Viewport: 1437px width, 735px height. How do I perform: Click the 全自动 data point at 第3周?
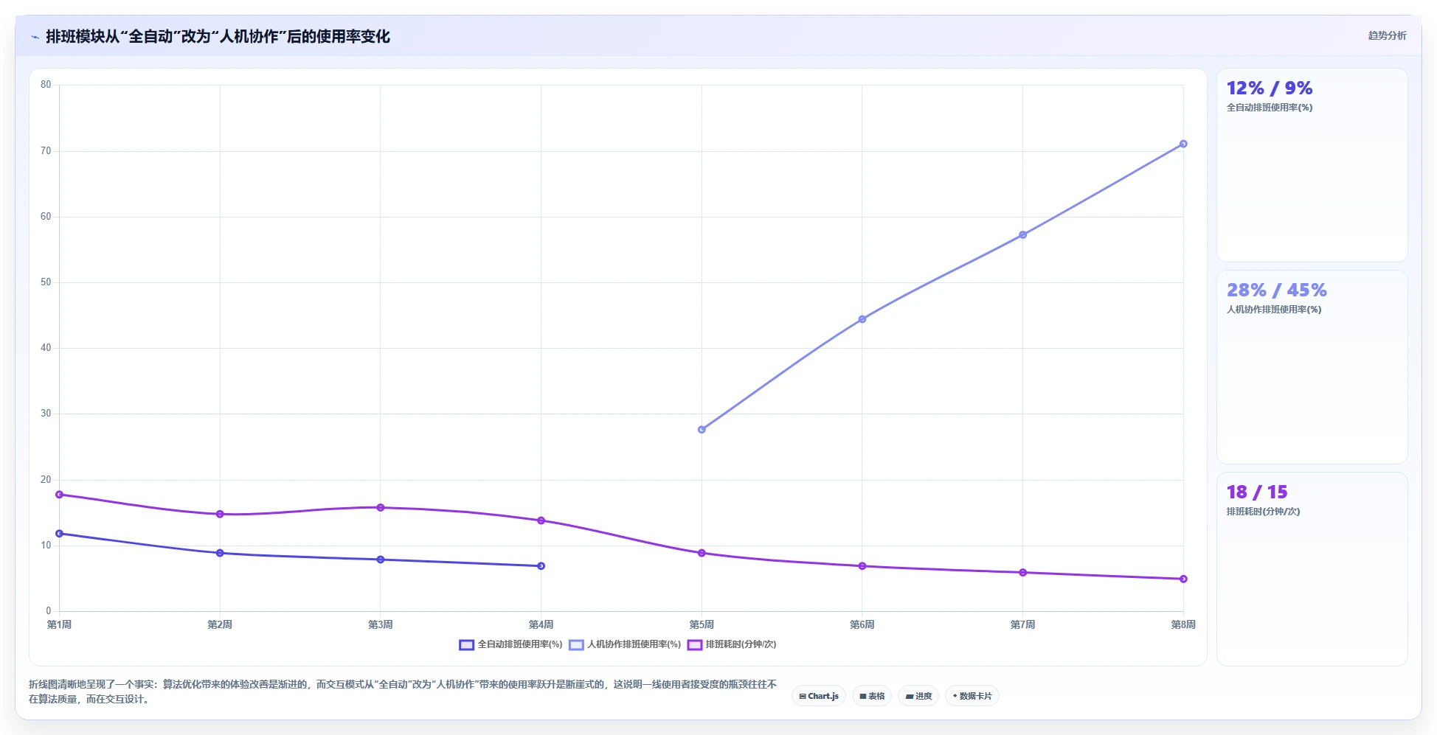point(381,560)
